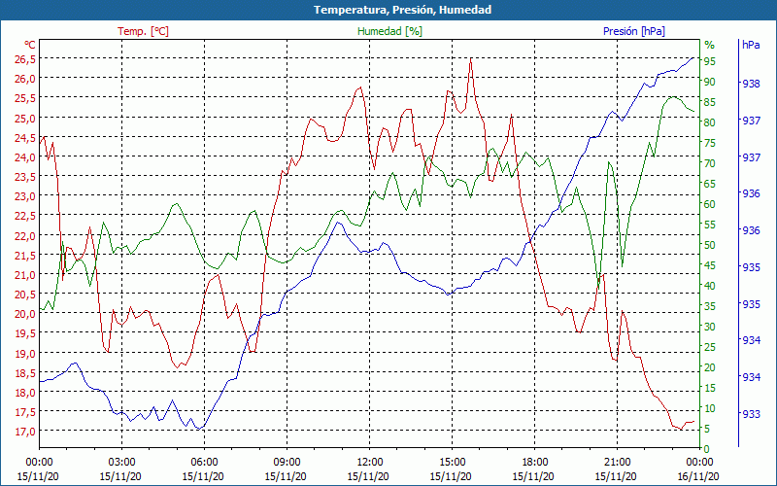Click the 22,0 temperature axis value
777x486 pixels.
click(x=25, y=235)
